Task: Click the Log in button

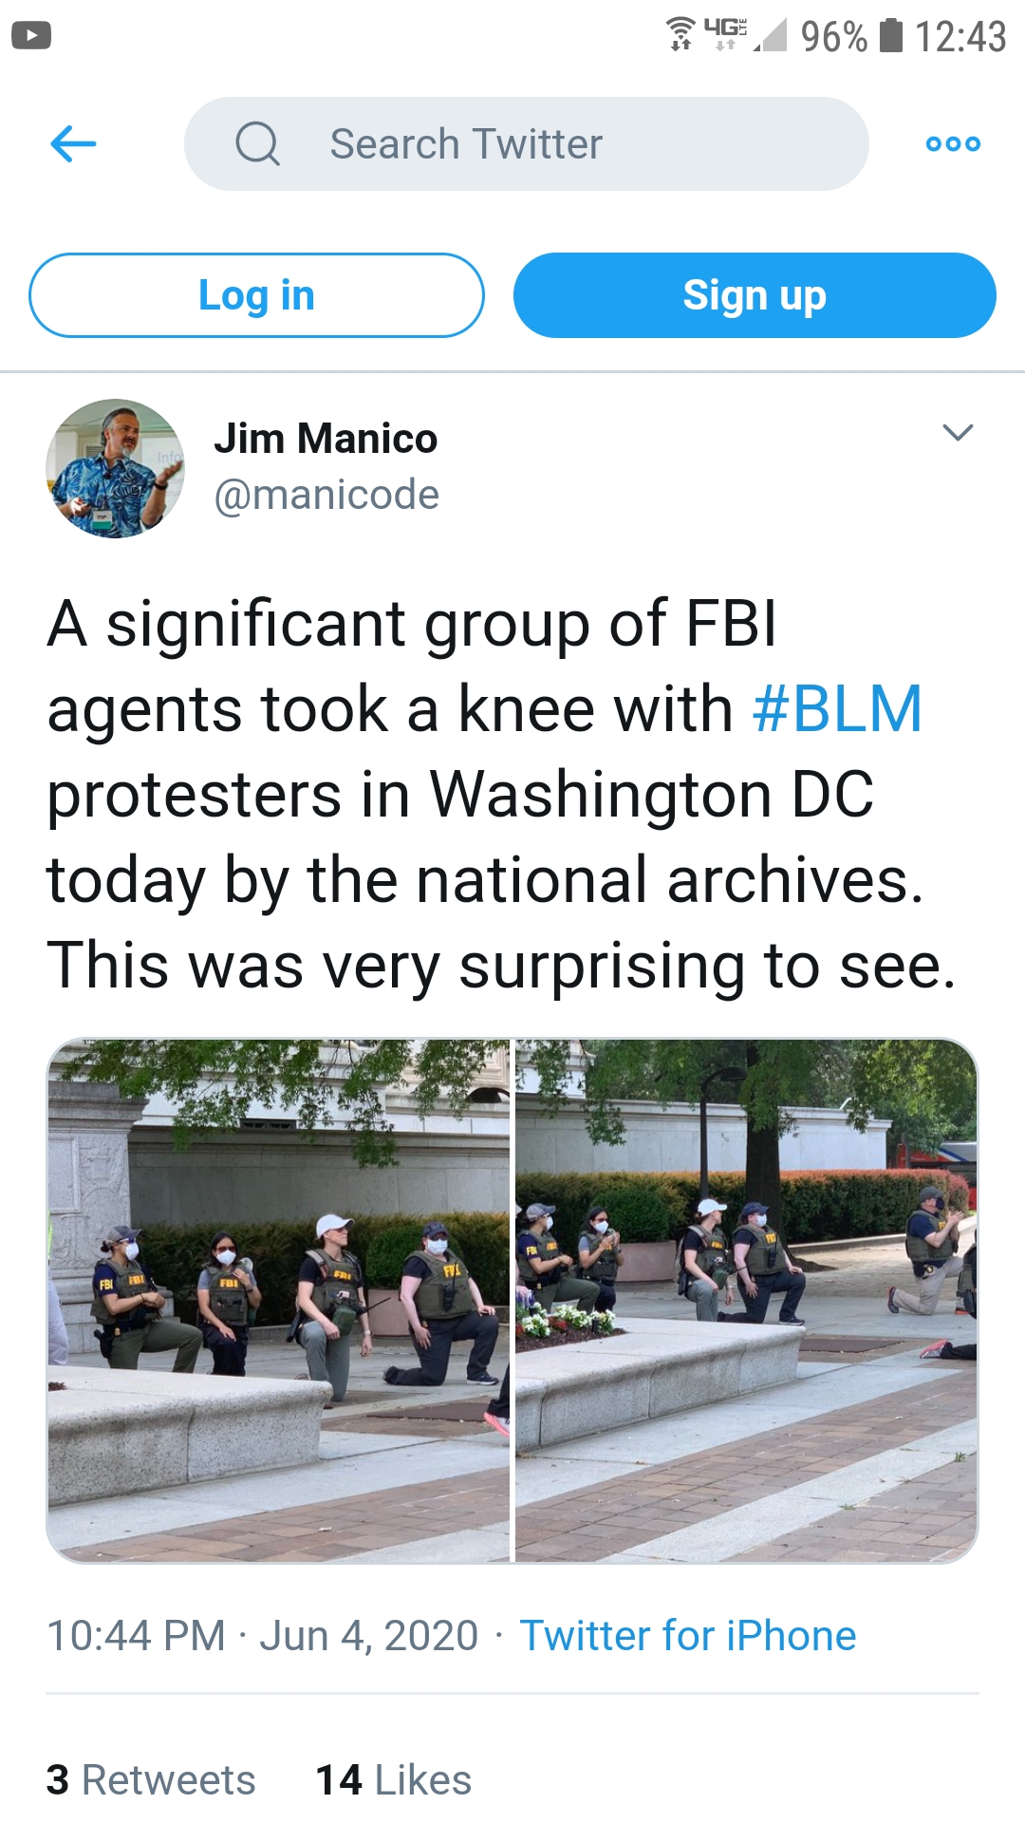Action: coord(256,295)
